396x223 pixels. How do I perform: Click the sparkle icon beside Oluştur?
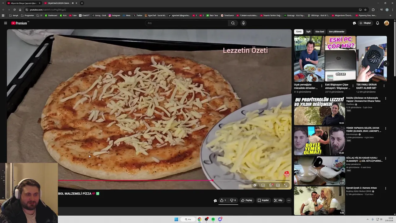pos(354,23)
